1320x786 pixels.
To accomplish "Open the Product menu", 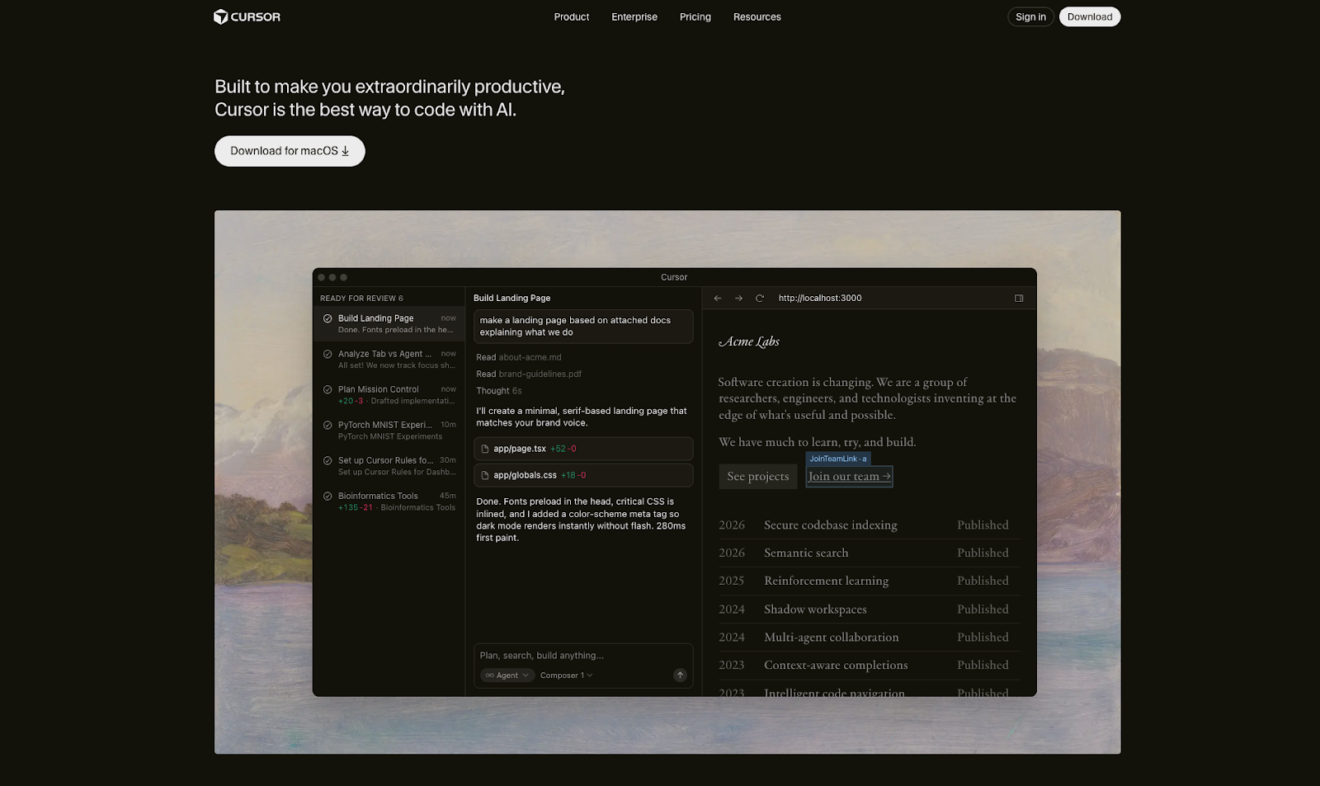I will 571,16.
